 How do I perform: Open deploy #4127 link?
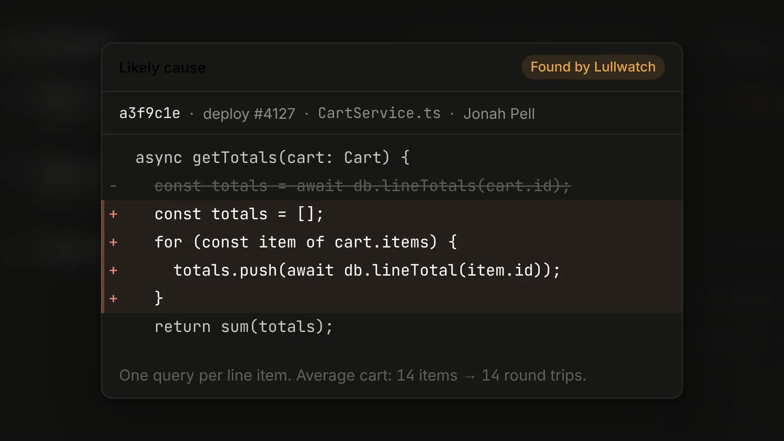tap(249, 114)
